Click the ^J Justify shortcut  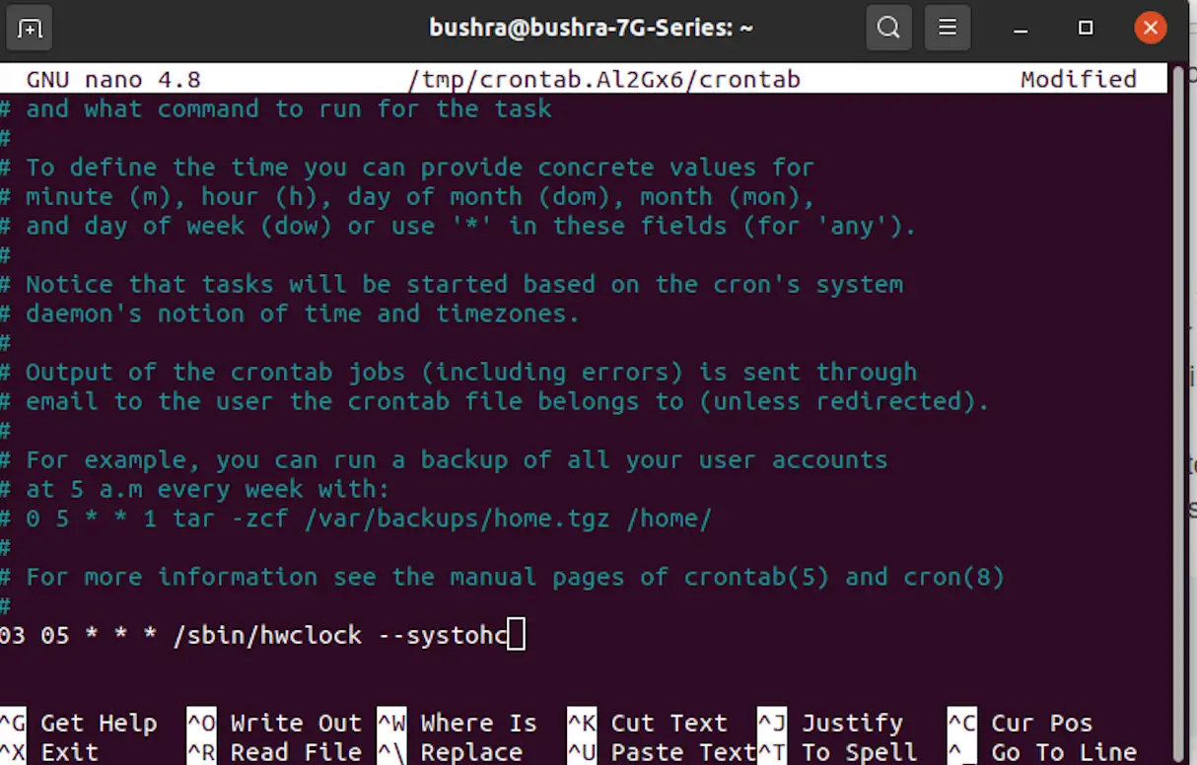tap(830, 724)
